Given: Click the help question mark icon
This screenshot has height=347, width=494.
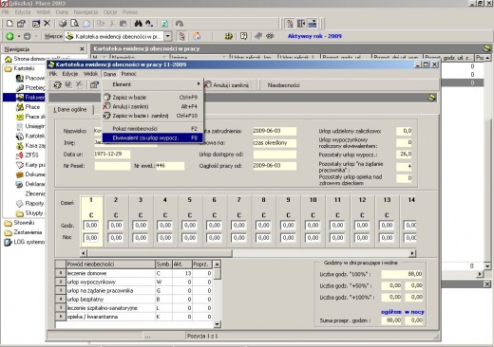Looking at the screenshot, I should [243, 36].
